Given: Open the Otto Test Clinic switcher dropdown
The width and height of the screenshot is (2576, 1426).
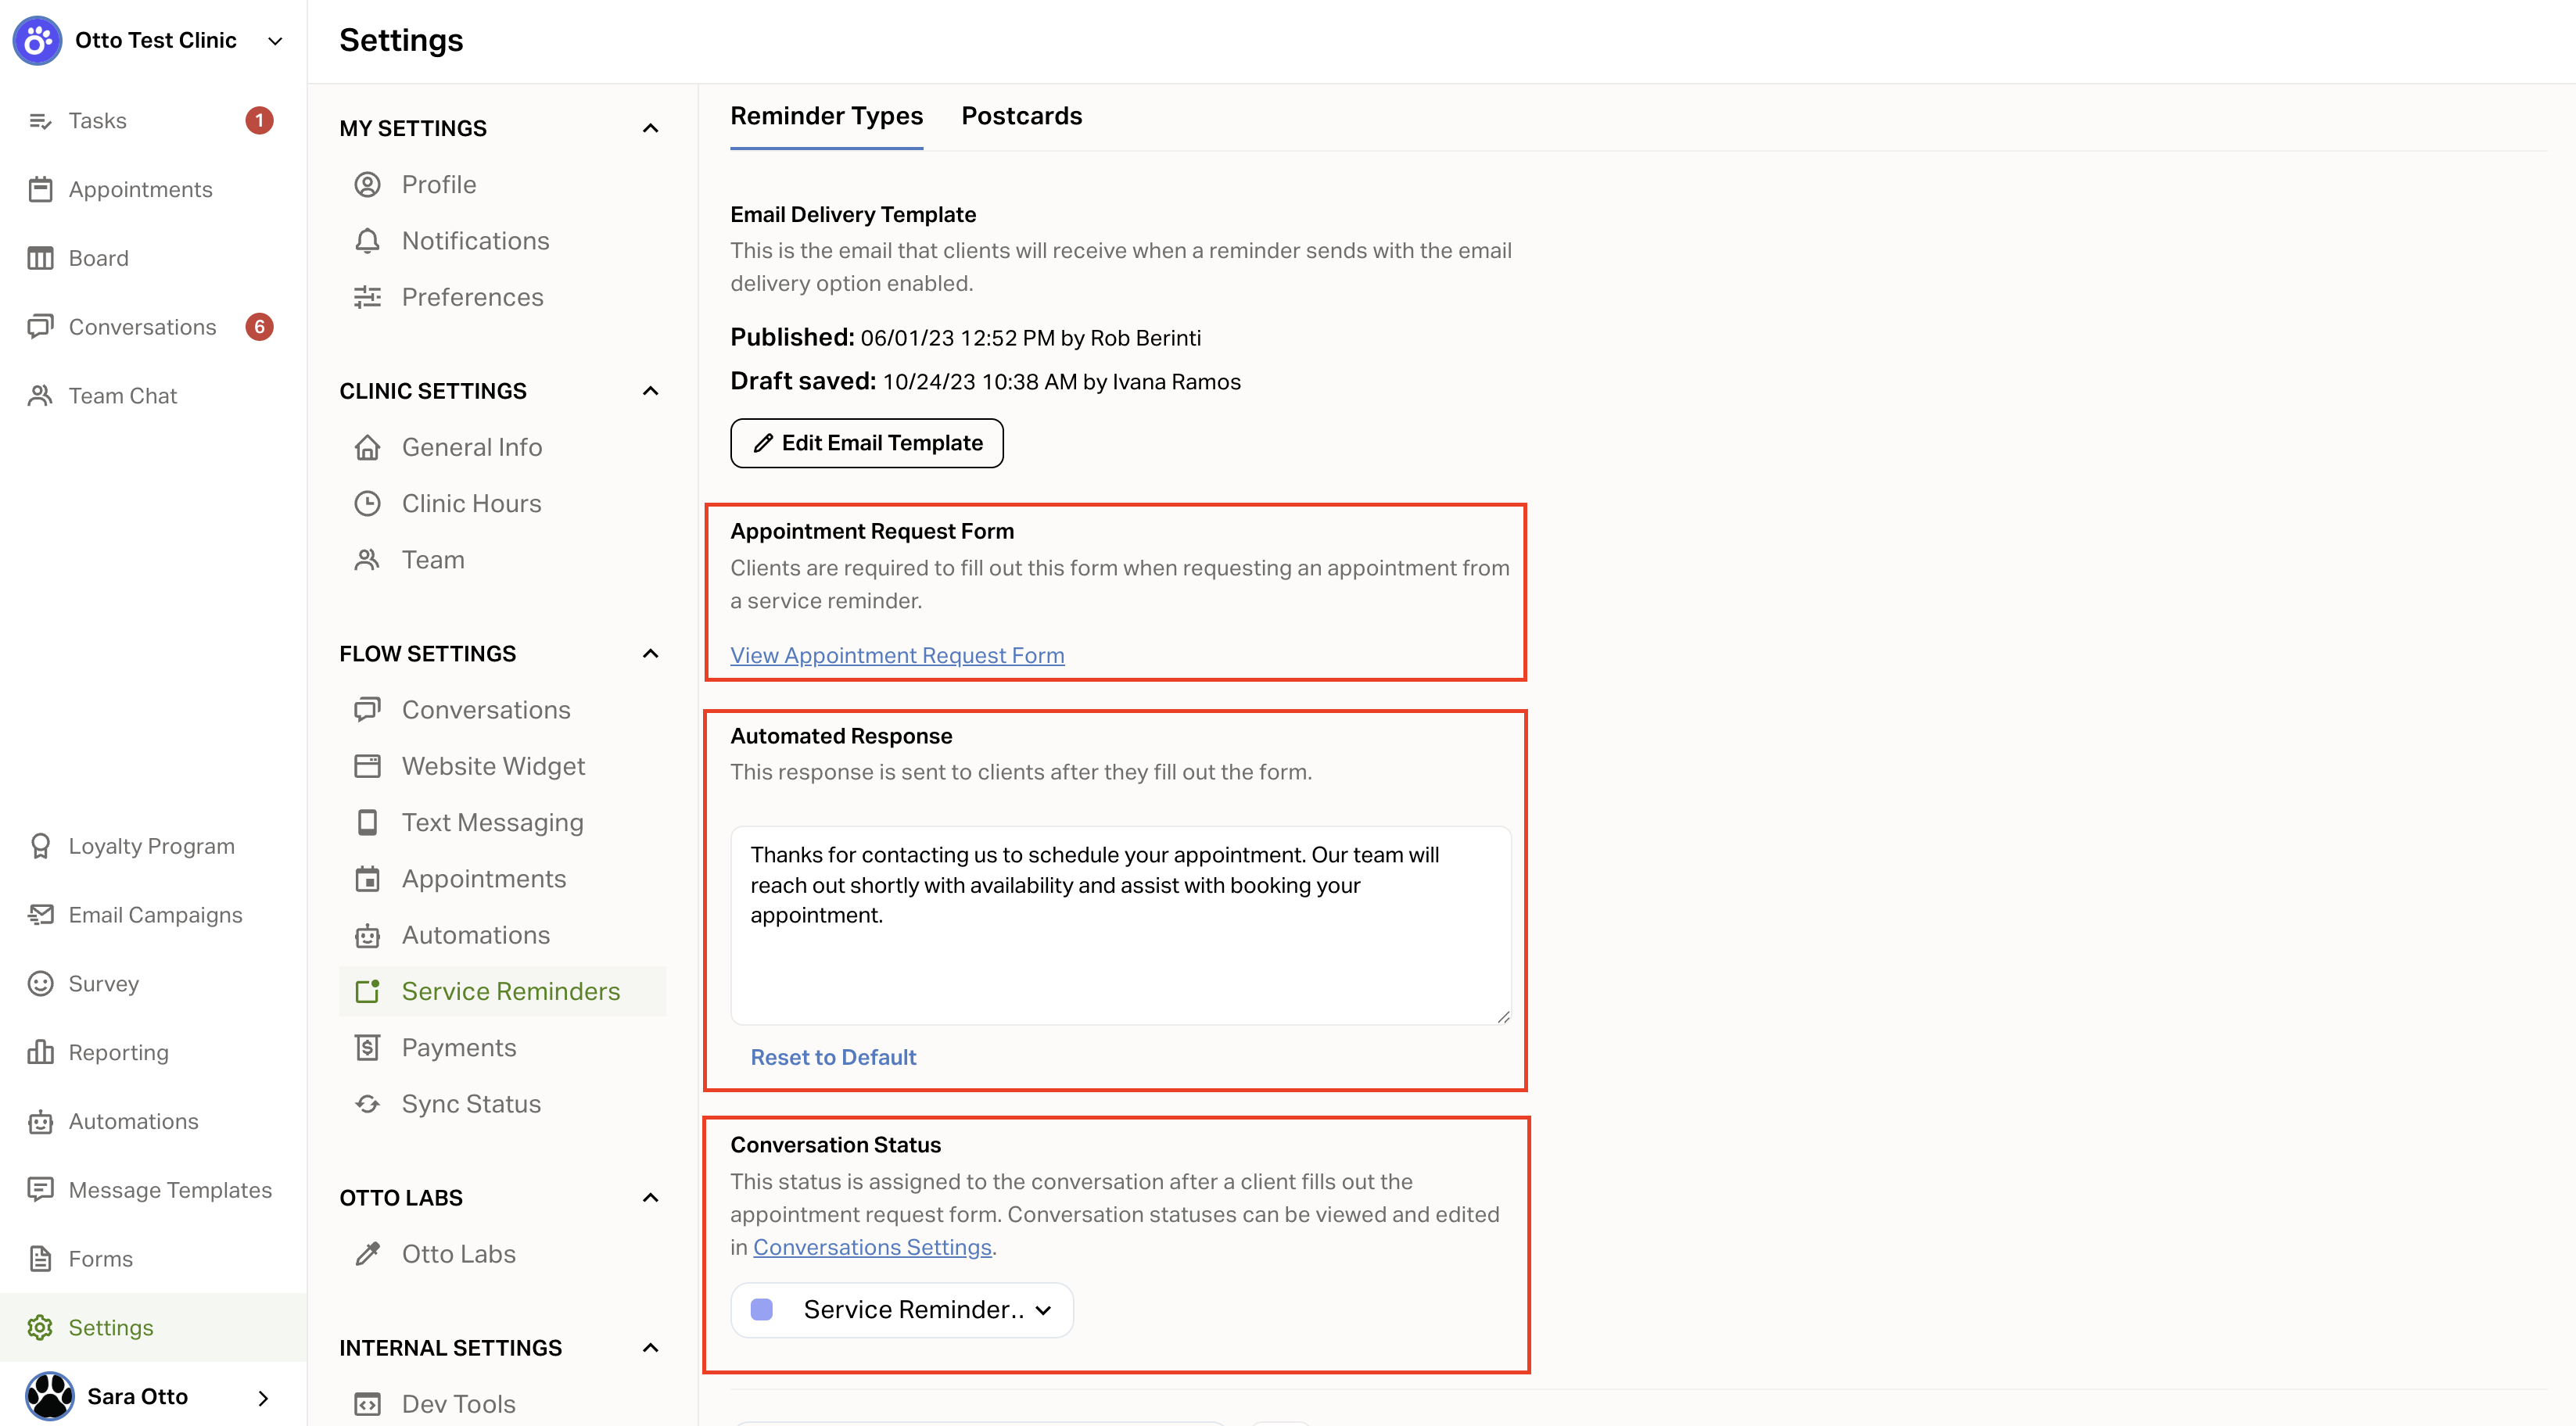Looking at the screenshot, I should click(275, 41).
